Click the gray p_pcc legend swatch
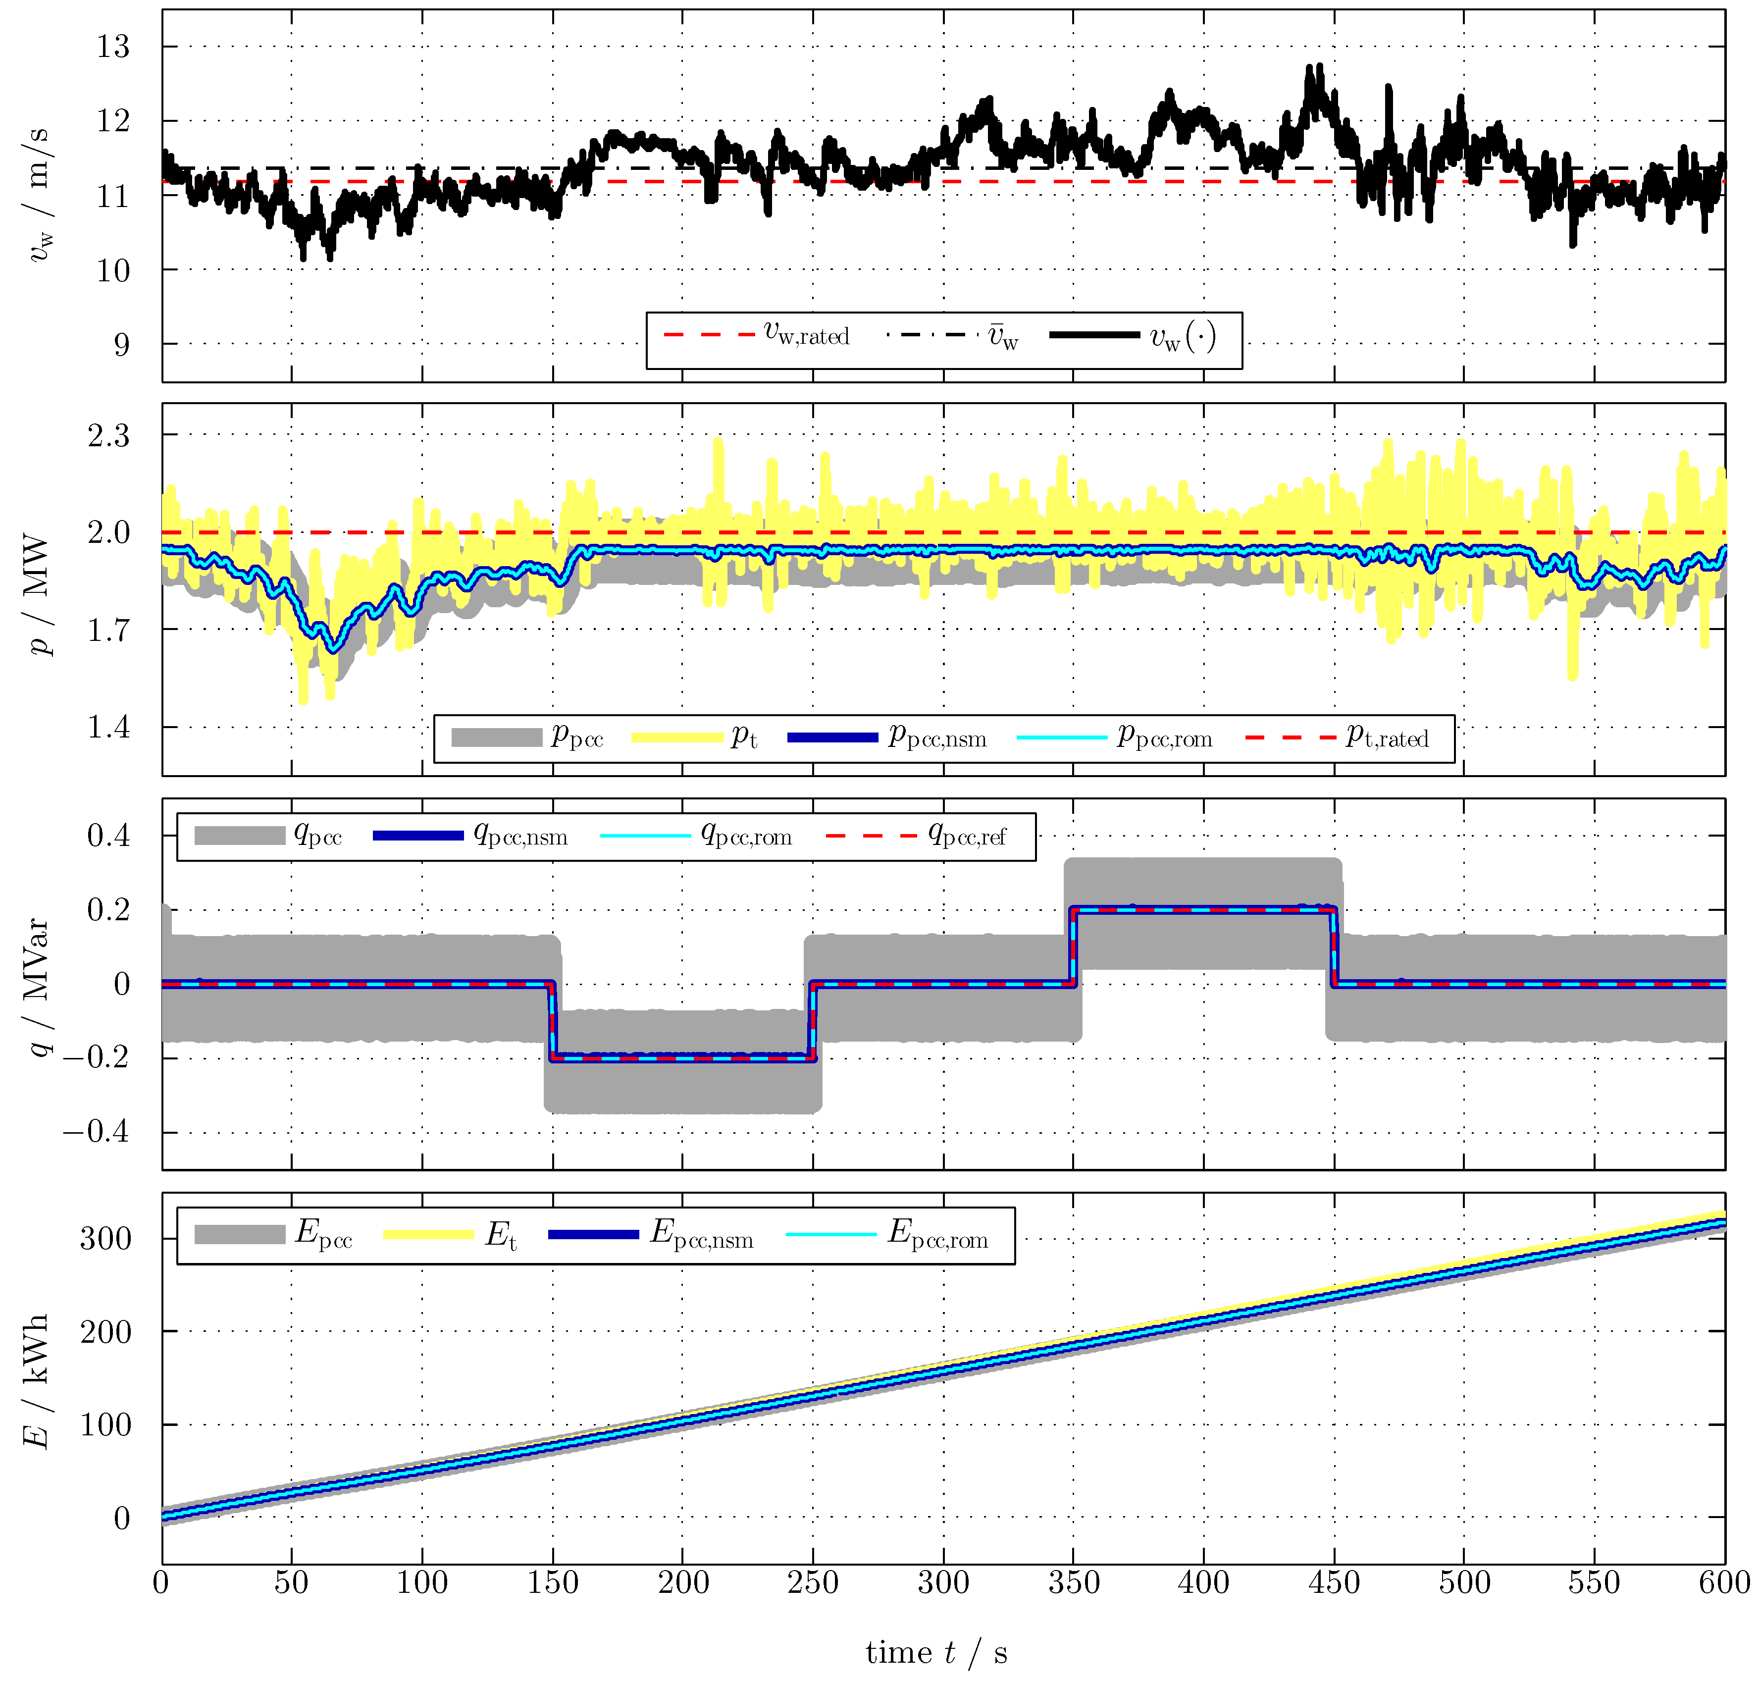This screenshot has height=1683, width=1759. (x=496, y=737)
